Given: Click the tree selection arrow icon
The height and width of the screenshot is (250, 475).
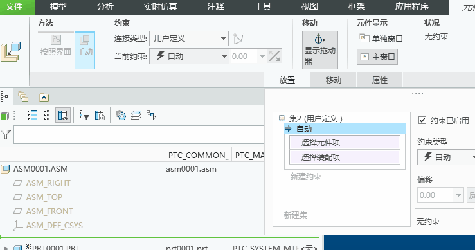Looking at the screenshot, I should coord(152,116).
